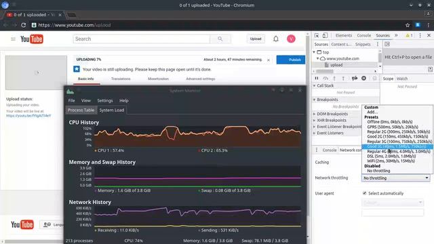Click the Upload button in header
The image size is (434, 244).
tap(256, 39)
